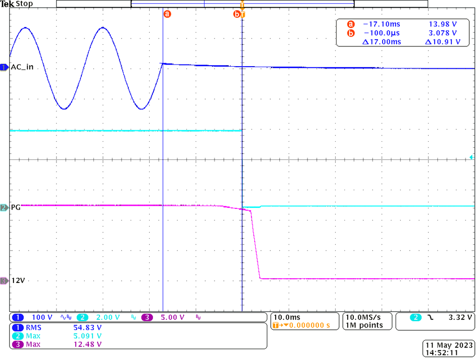The image size is (476, 358).
Task: Click trigger level 3.32 V readout
Action: [460, 317]
